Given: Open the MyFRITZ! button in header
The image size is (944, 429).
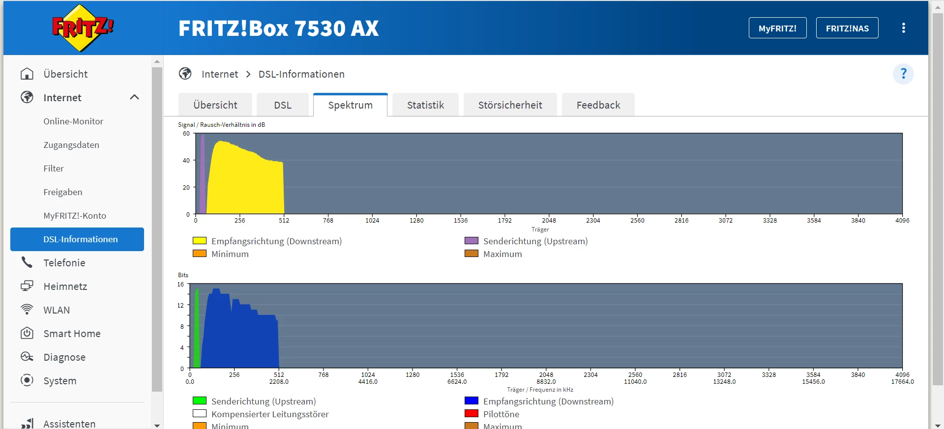Looking at the screenshot, I should pyautogui.click(x=778, y=28).
